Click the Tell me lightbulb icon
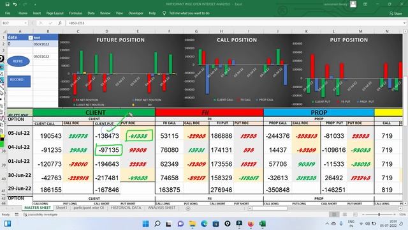Screen dimensions: 408x230 pyautogui.click(x=164, y=13)
